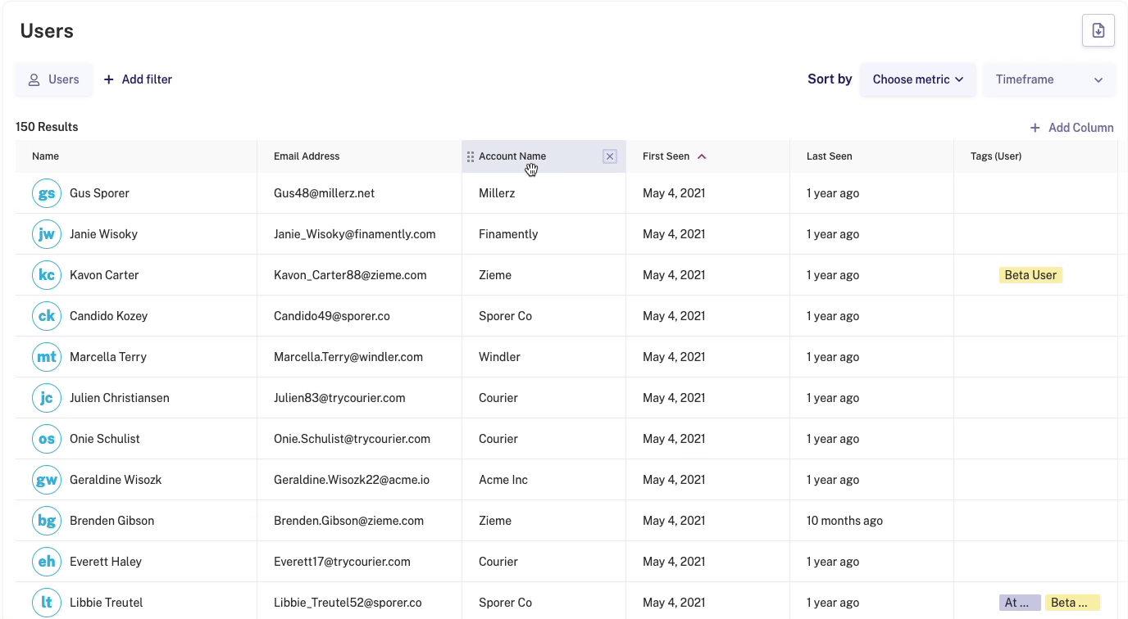This screenshot has width=1128, height=619.
Task: Click Geraldine Wisozk's gw avatar
Action: (x=47, y=480)
